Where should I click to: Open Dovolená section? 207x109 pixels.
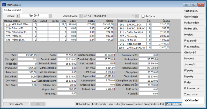[194, 59]
